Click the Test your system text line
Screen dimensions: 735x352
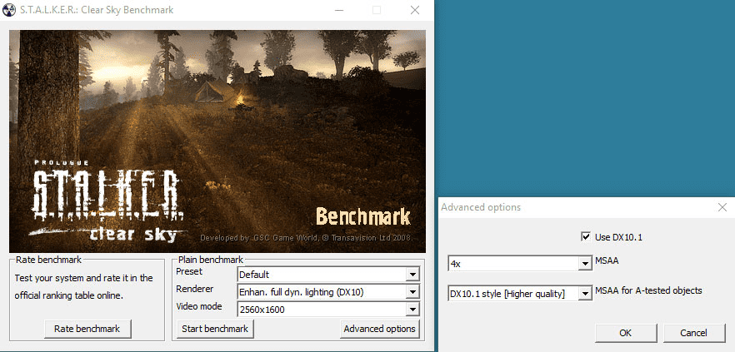point(84,278)
